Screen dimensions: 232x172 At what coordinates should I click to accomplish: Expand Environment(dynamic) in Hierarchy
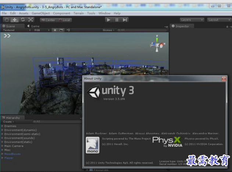(2, 130)
